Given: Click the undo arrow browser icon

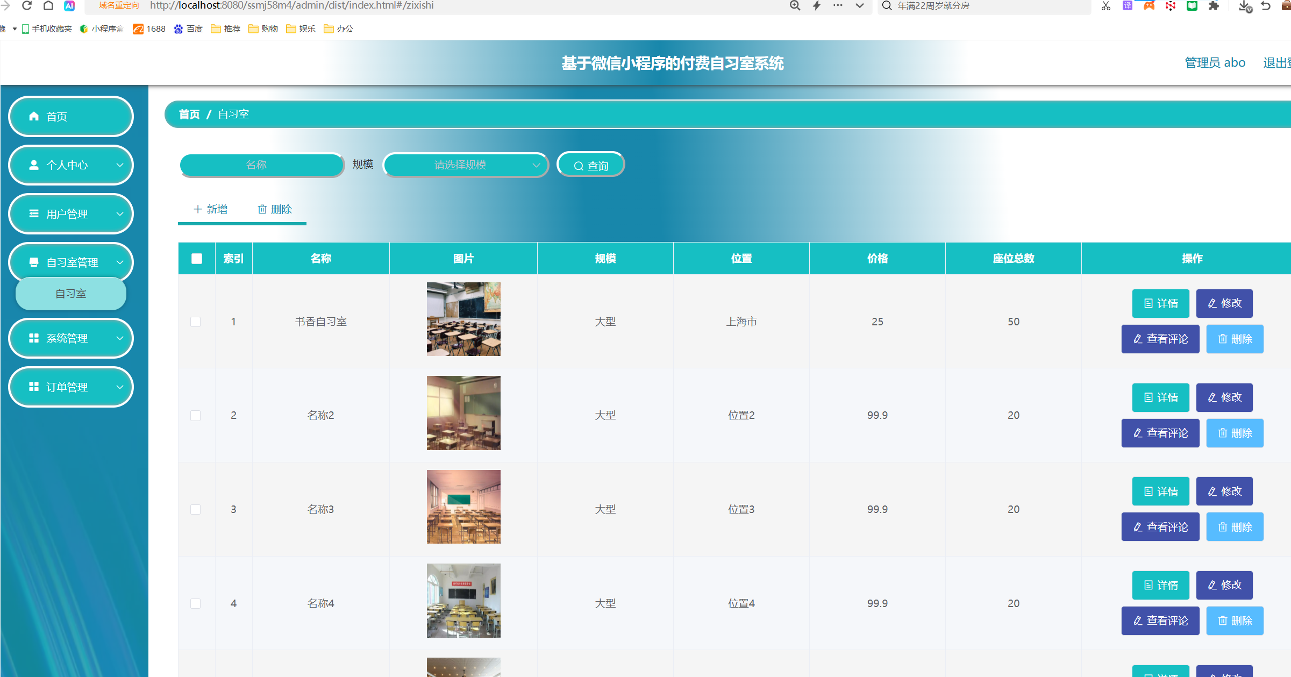Looking at the screenshot, I should (x=1266, y=5).
